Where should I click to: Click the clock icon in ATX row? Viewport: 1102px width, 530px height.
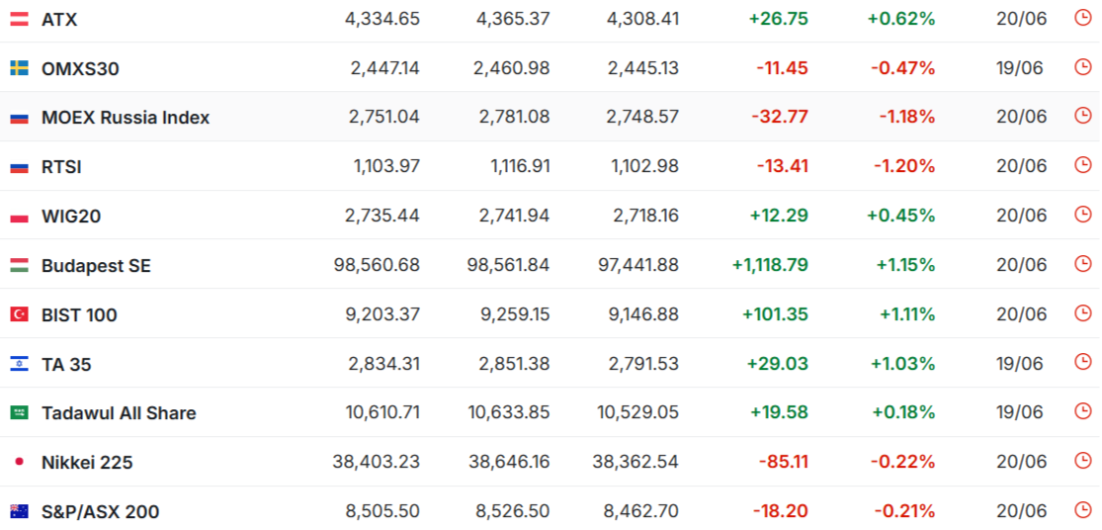tap(1083, 18)
